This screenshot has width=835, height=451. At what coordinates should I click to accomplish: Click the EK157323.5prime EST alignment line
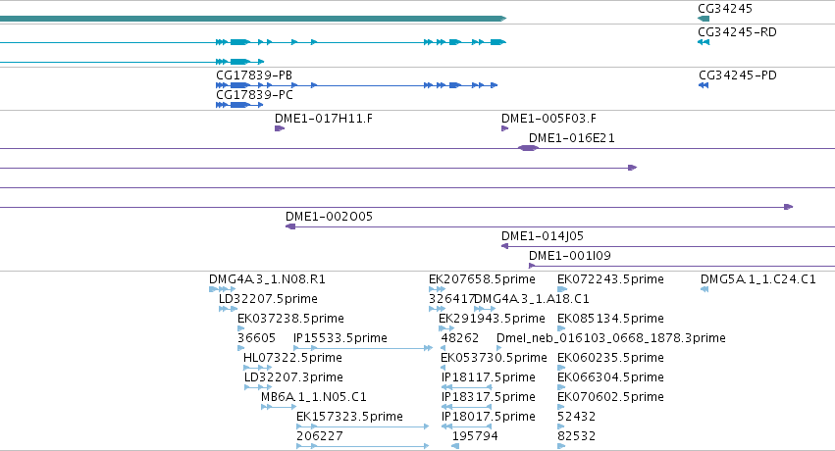point(362,426)
